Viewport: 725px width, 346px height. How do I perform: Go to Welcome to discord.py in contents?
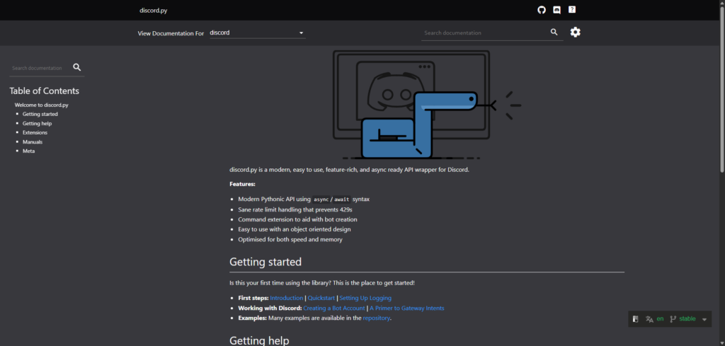click(41, 105)
